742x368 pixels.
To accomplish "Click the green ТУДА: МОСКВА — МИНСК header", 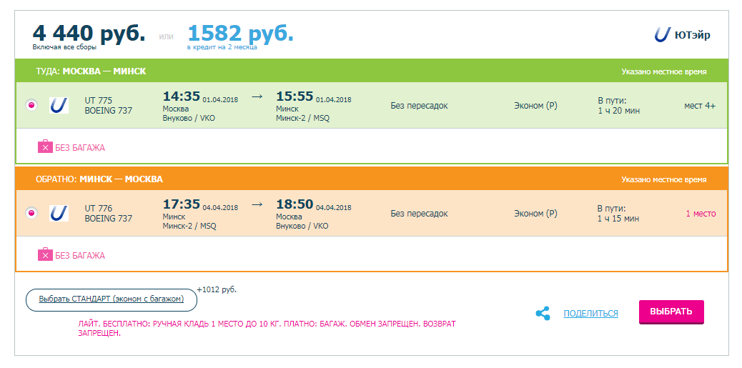I will coord(91,71).
